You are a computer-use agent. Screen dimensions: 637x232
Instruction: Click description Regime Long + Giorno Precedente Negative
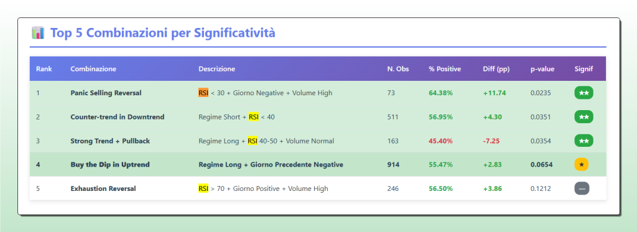click(x=271, y=165)
